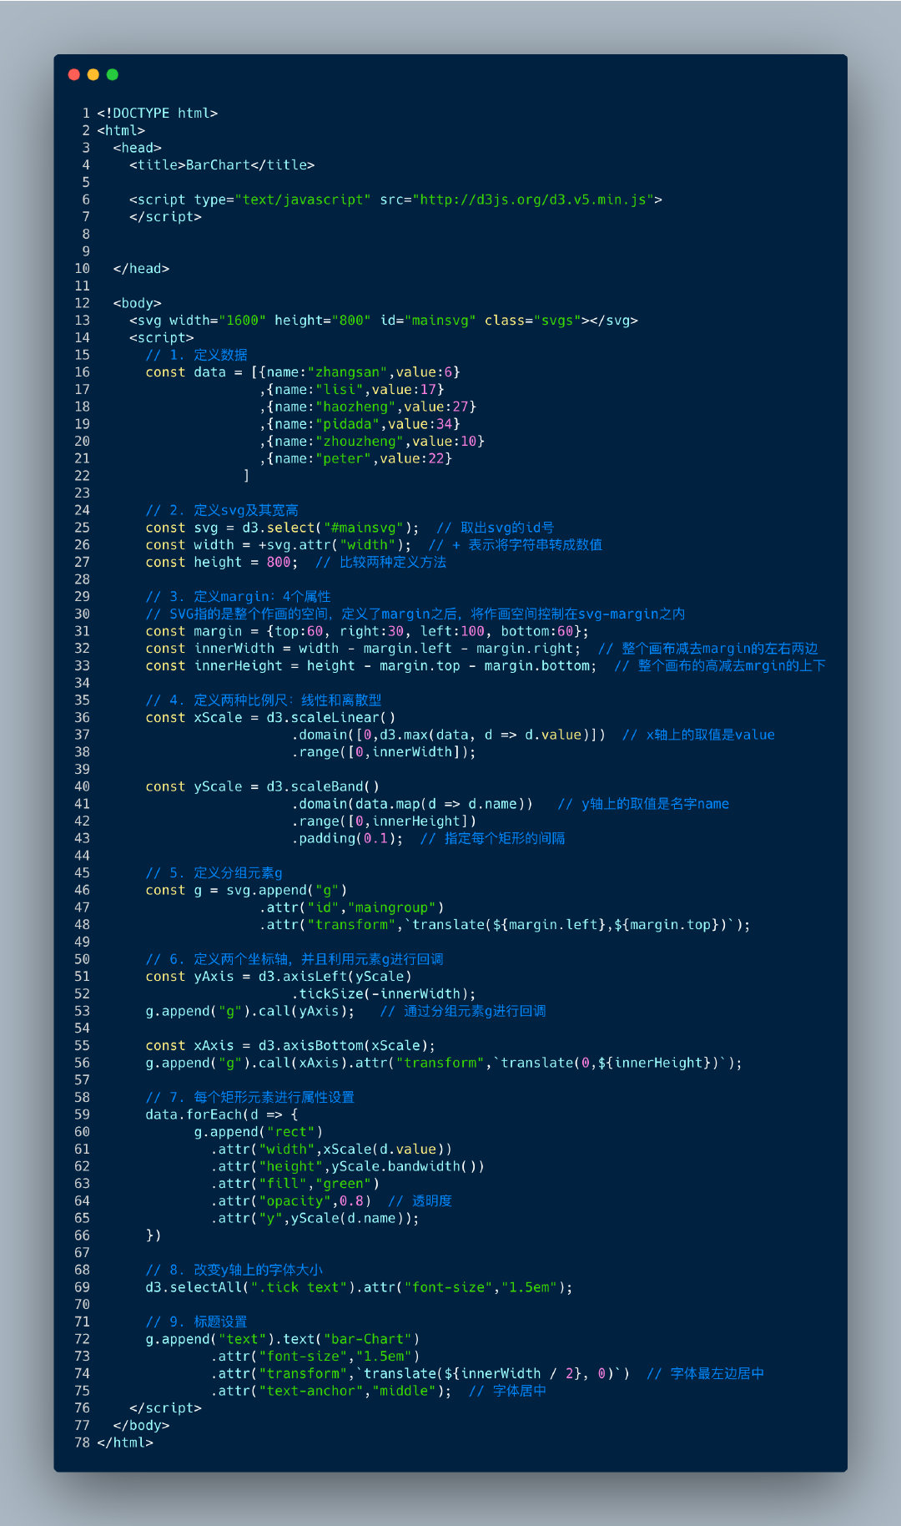The width and height of the screenshot is (901, 1526).
Task: Click the "pidada" data entry
Action: (x=360, y=424)
